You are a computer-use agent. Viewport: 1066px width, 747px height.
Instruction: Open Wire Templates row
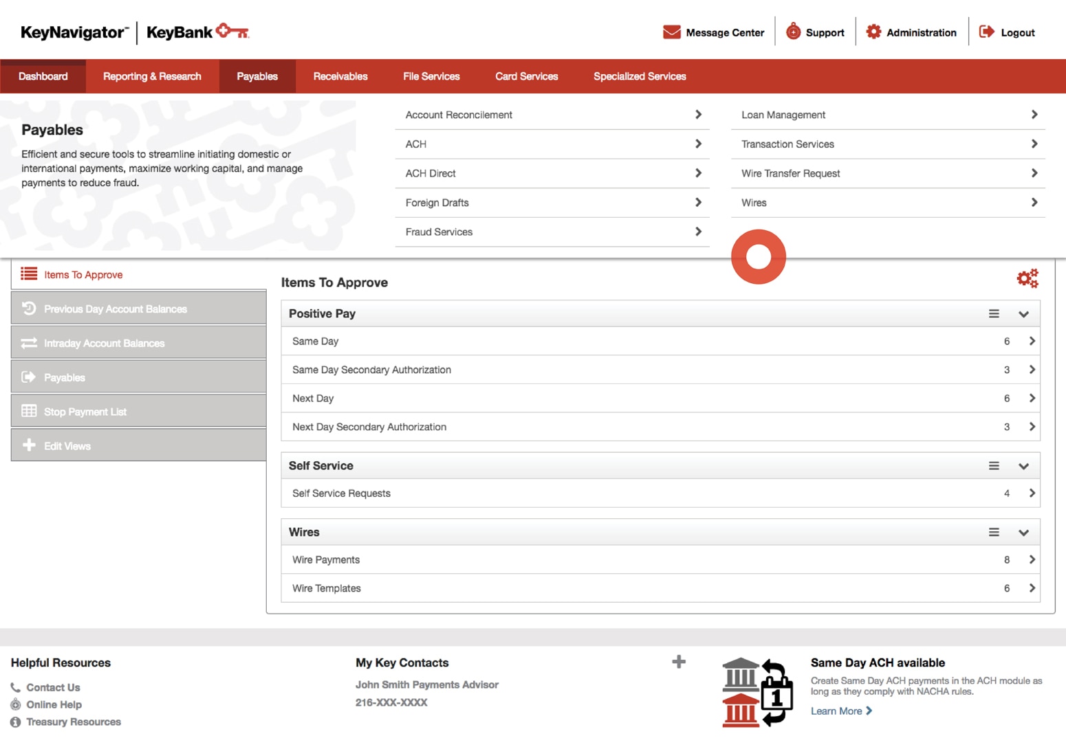tap(660, 588)
